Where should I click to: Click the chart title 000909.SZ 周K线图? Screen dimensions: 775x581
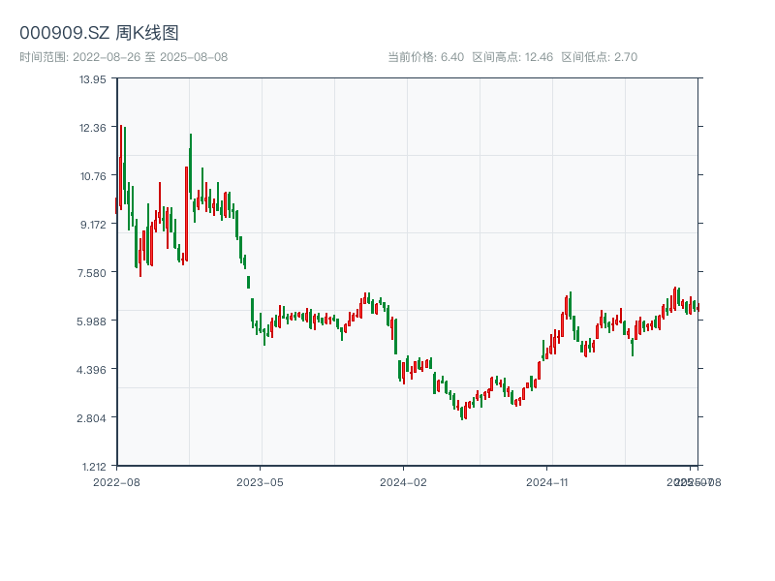pyautogui.click(x=99, y=33)
